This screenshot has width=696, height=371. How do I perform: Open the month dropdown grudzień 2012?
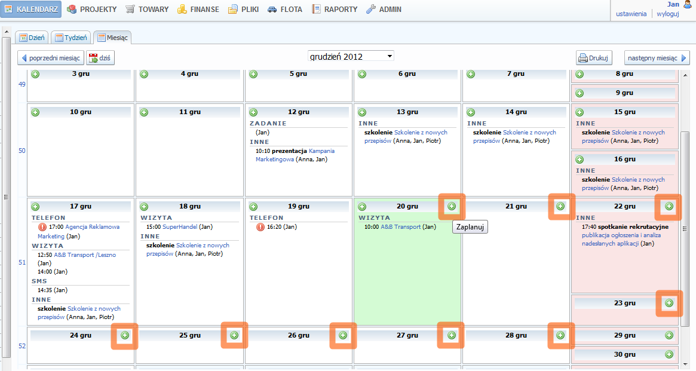click(x=351, y=56)
